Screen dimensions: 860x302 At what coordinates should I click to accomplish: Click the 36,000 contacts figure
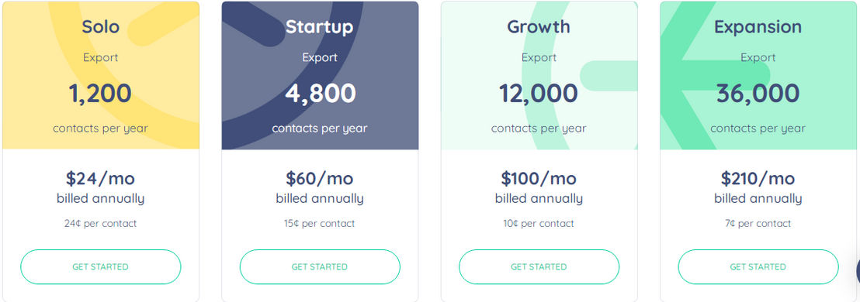[758, 94]
